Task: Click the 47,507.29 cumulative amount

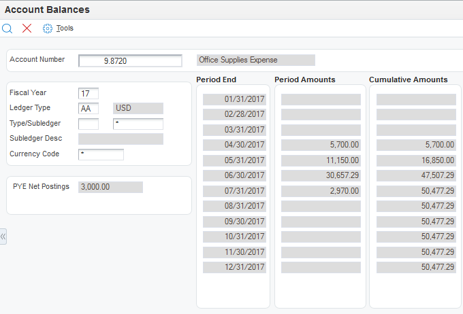Action: (416, 175)
